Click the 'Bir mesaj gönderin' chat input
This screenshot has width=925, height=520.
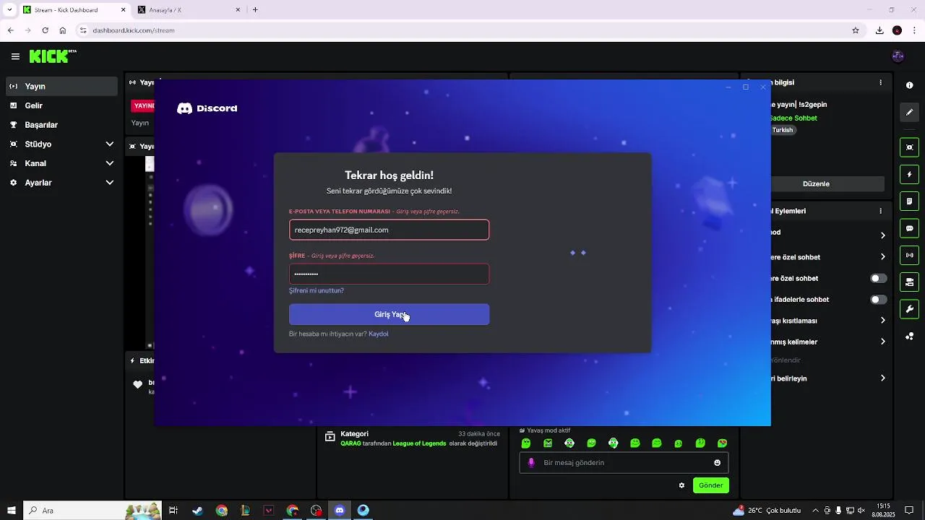624,463
